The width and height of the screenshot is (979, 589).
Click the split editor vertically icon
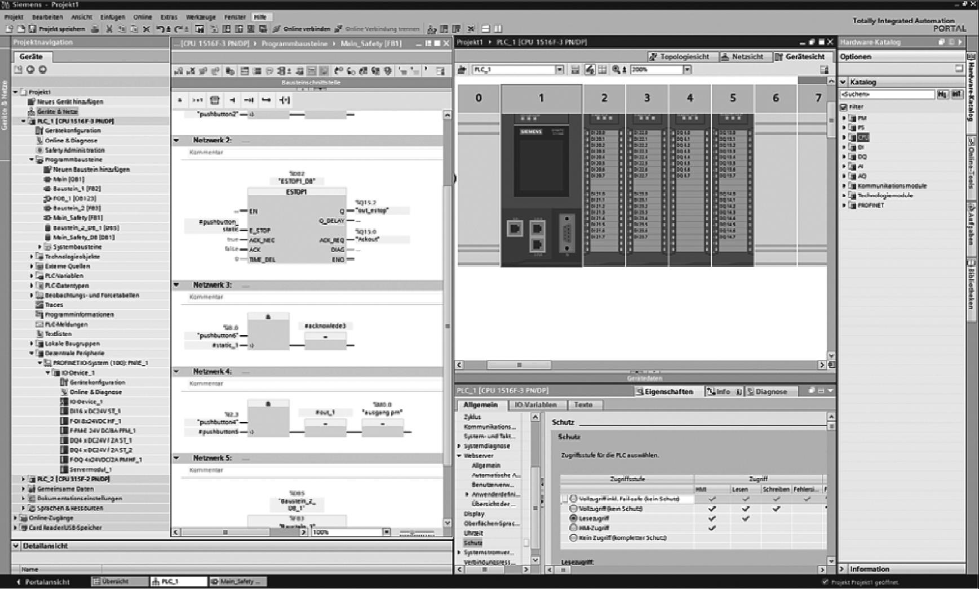498,29
